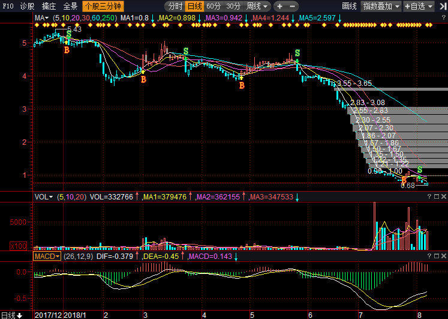Screen dimensions: 448x319
Task: Click the MA2=0.898 value
Action: [x=177, y=18]
